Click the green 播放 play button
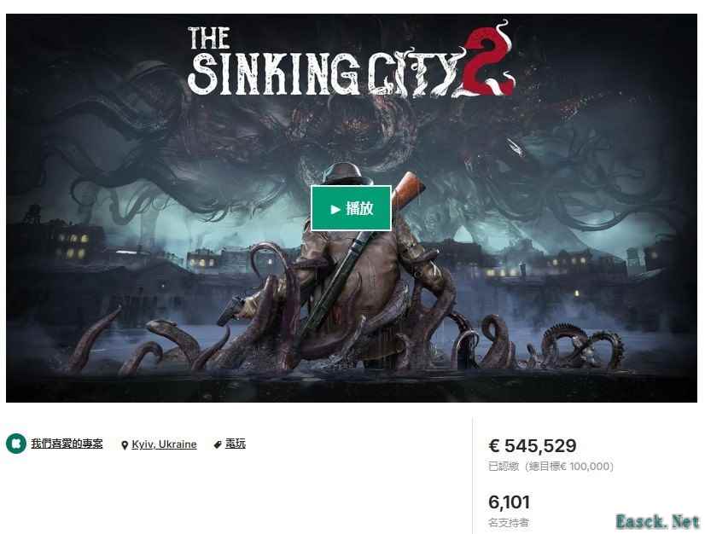The width and height of the screenshot is (705, 534). (351, 208)
